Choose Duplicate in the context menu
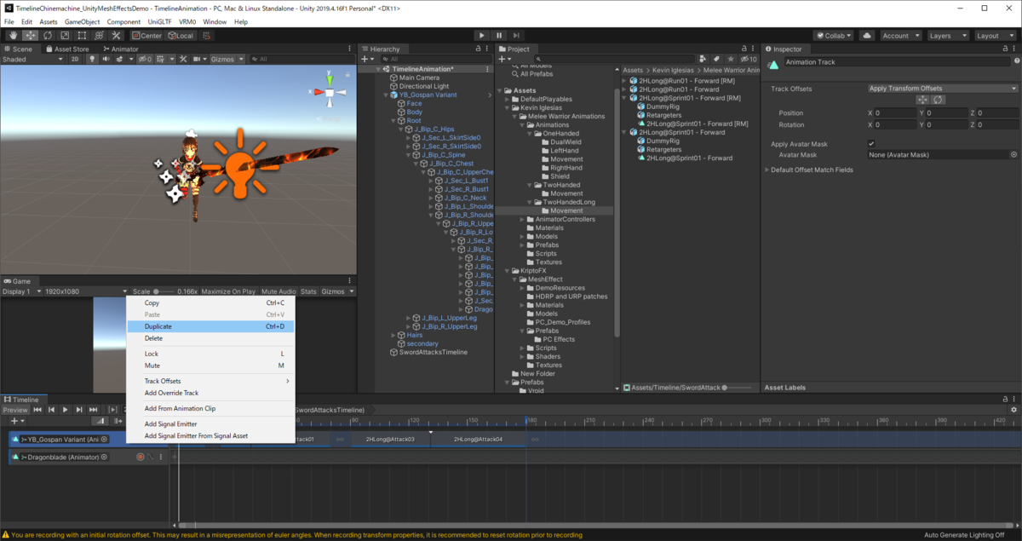Screen dimensions: 1022x541 [210, 326]
